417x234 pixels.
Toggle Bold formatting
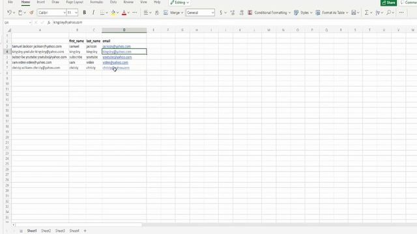coord(84,12)
